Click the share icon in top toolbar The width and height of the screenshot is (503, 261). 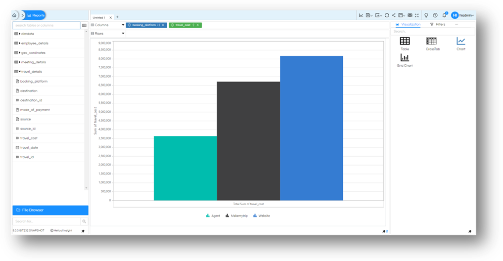[x=394, y=15]
